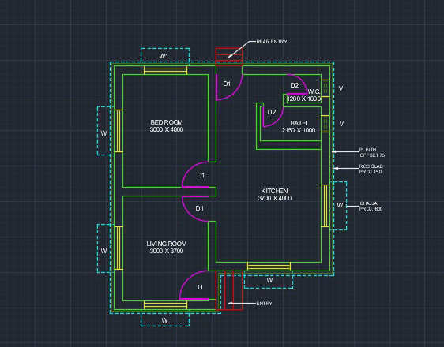444x347 pixels.
Task: Pick the 3000 X 4000 dimension text
Action: [x=167, y=129]
